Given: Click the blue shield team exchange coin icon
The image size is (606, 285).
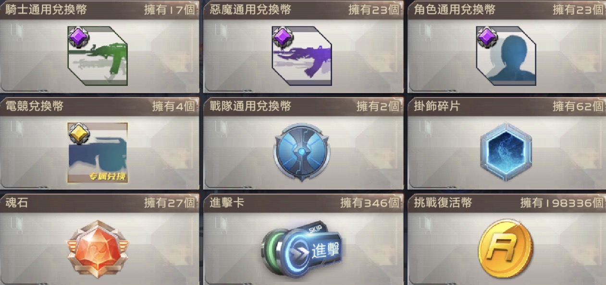Looking at the screenshot, I should point(301,153).
